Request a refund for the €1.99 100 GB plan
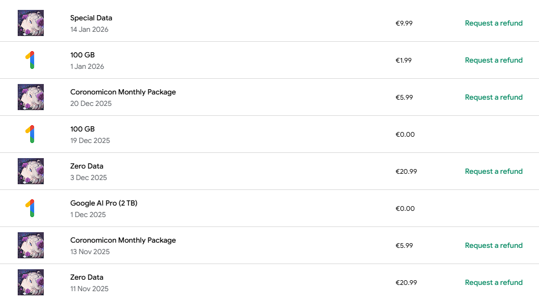Viewport: 539px width, 299px height. click(x=494, y=60)
